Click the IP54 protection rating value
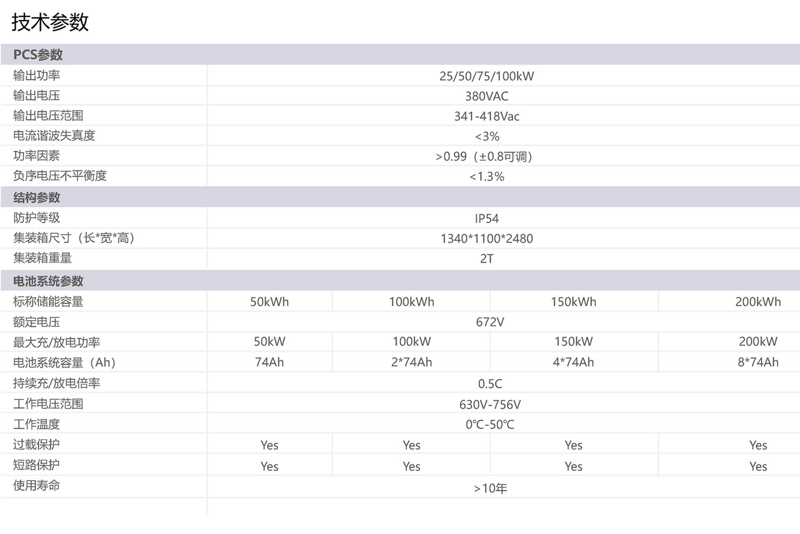800x534 pixels. click(x=487, y=219)
